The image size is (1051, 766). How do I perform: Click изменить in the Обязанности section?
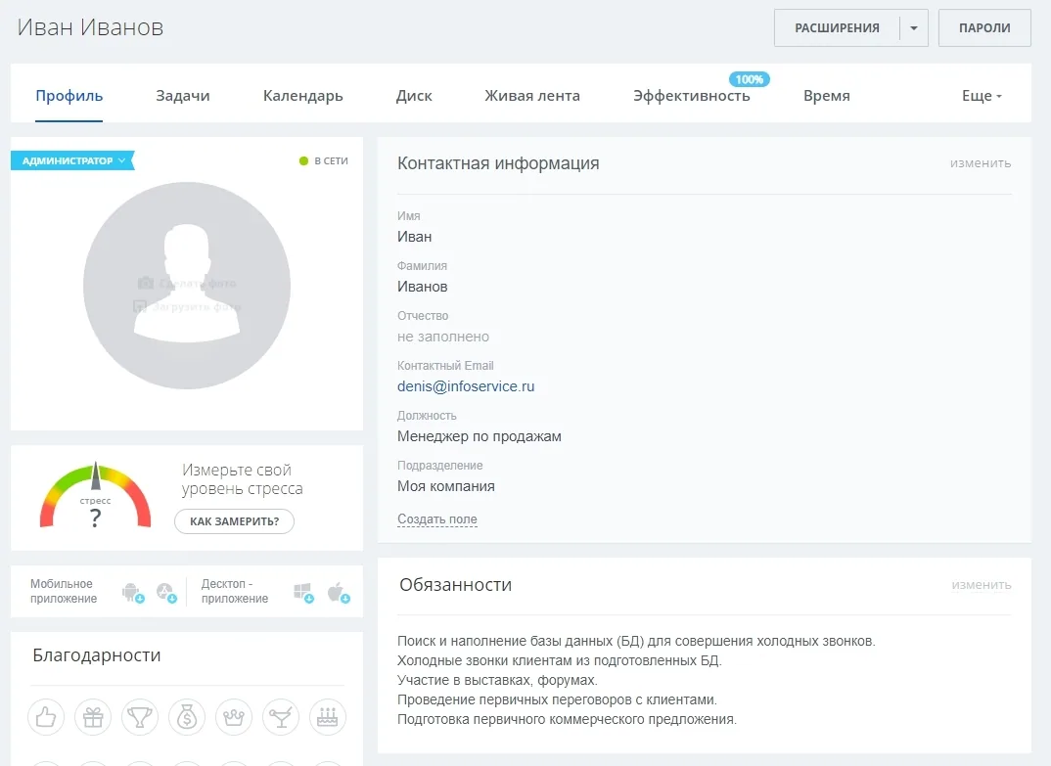pos(982,585)
